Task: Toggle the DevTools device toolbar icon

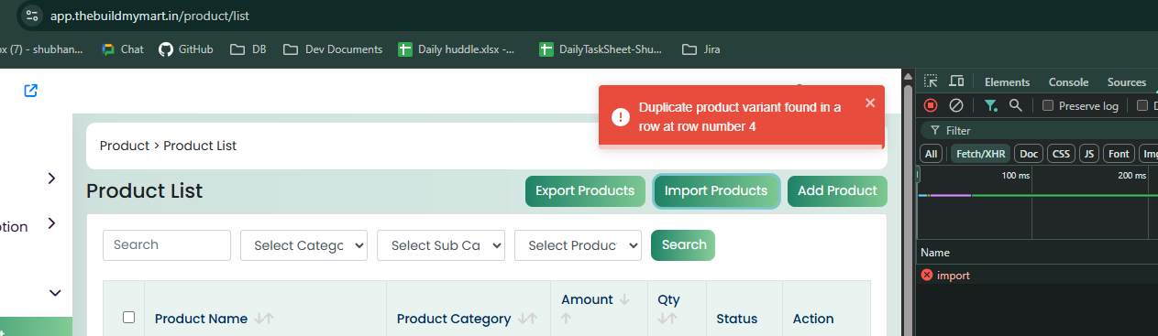Action: (956, 81)
